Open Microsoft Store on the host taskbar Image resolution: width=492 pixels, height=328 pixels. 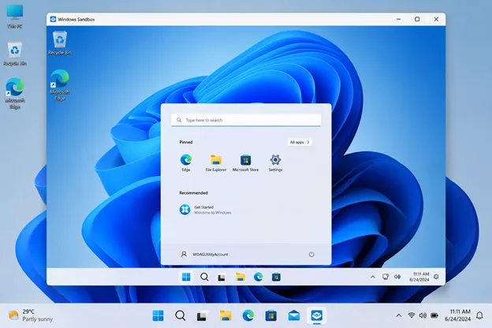click(x=270, y=315)
